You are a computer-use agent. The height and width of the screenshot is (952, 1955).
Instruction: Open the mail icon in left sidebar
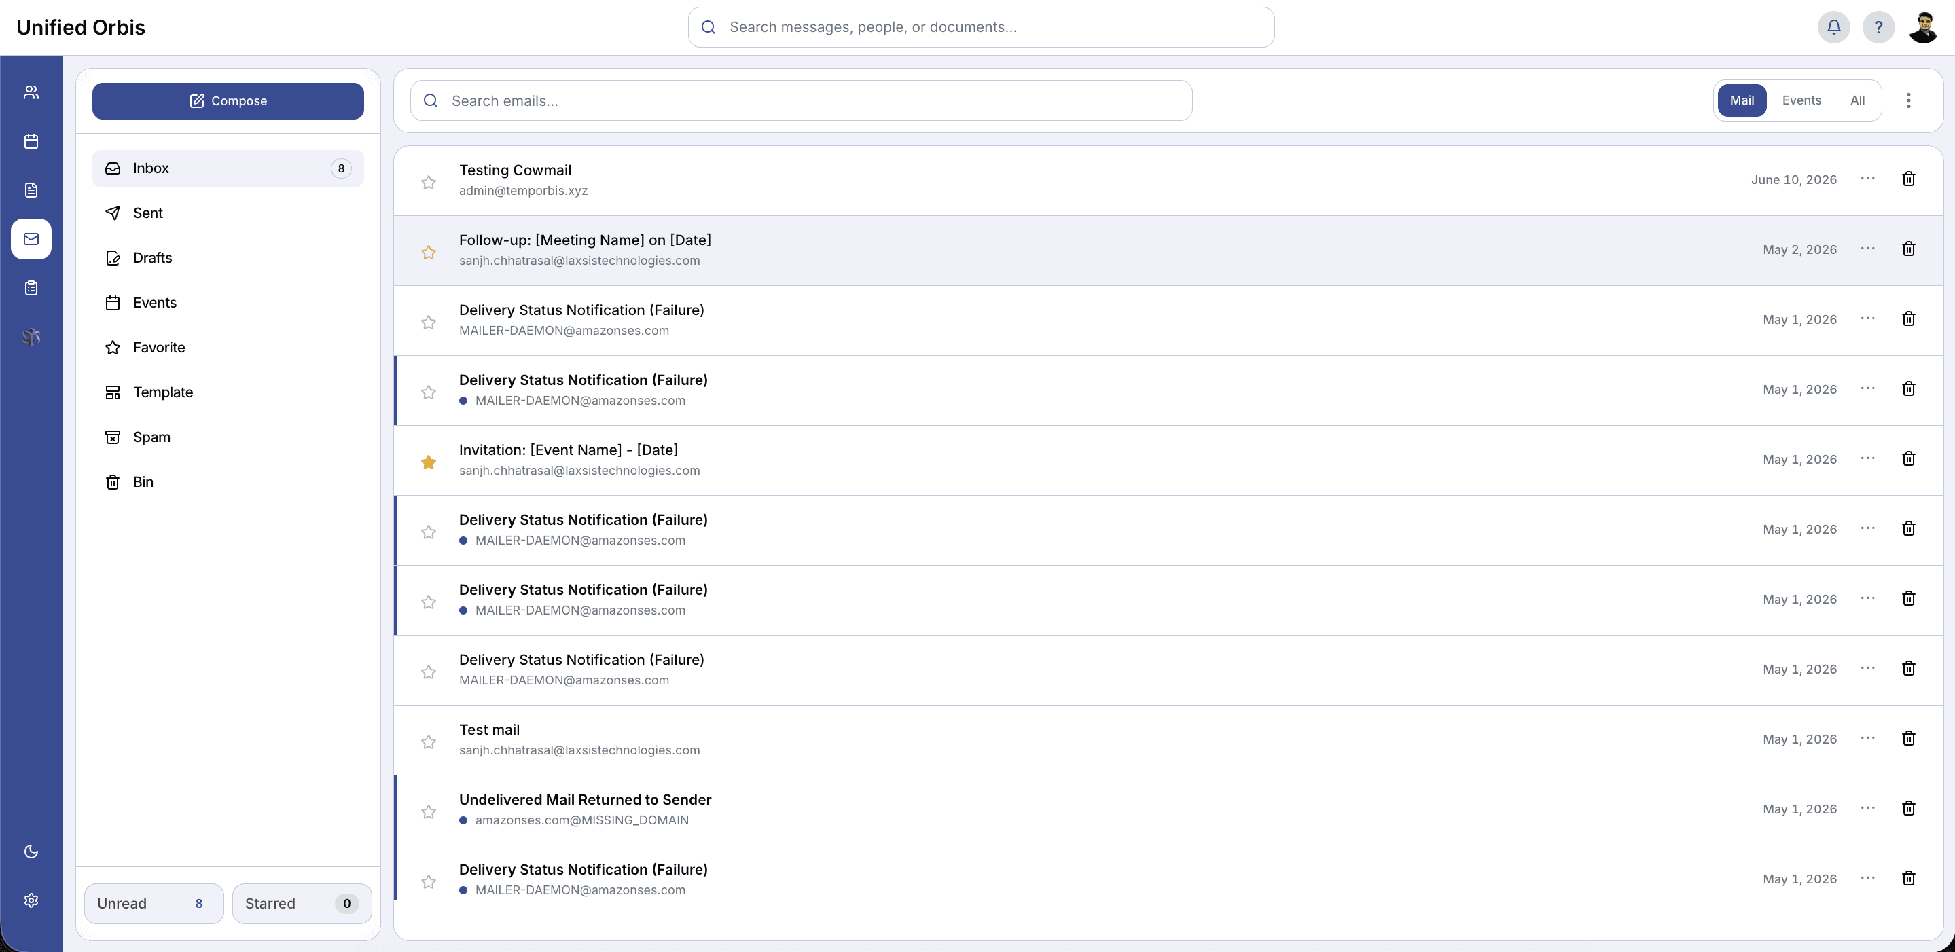[x=31, y=239]
